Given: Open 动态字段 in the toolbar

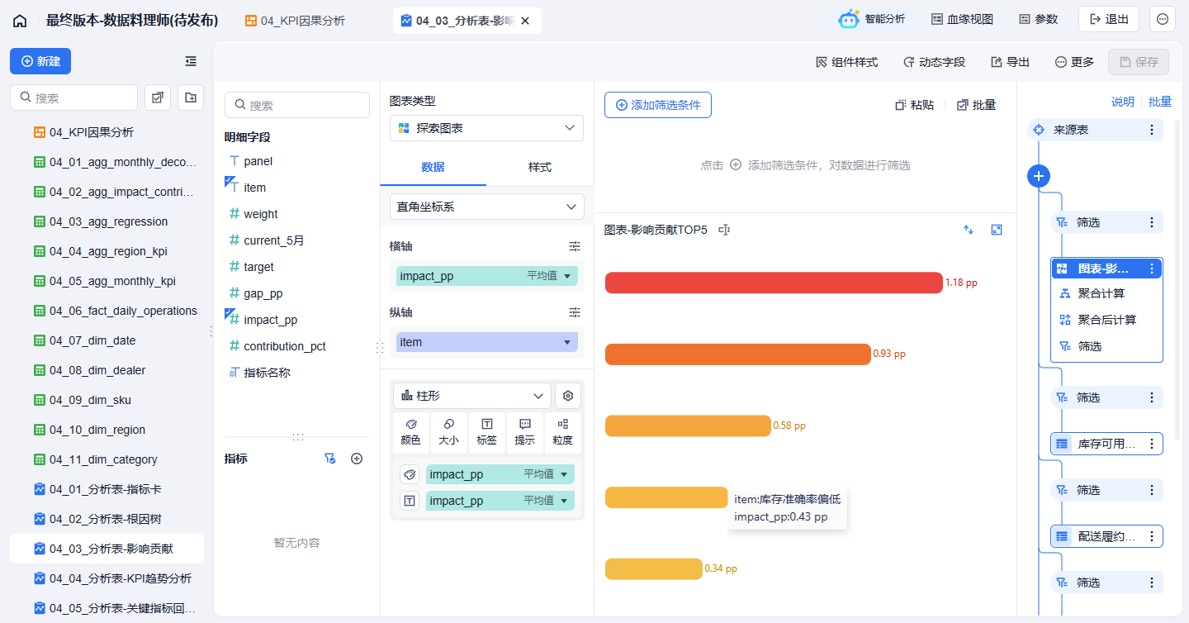Looking at the screenshot, I should [934, 62].
